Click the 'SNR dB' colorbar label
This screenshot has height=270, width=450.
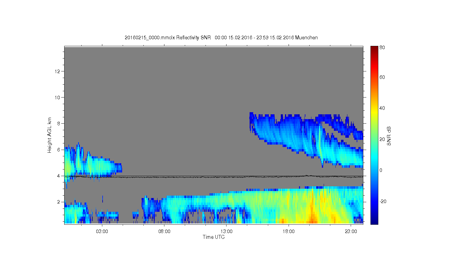tap(389, 136)
